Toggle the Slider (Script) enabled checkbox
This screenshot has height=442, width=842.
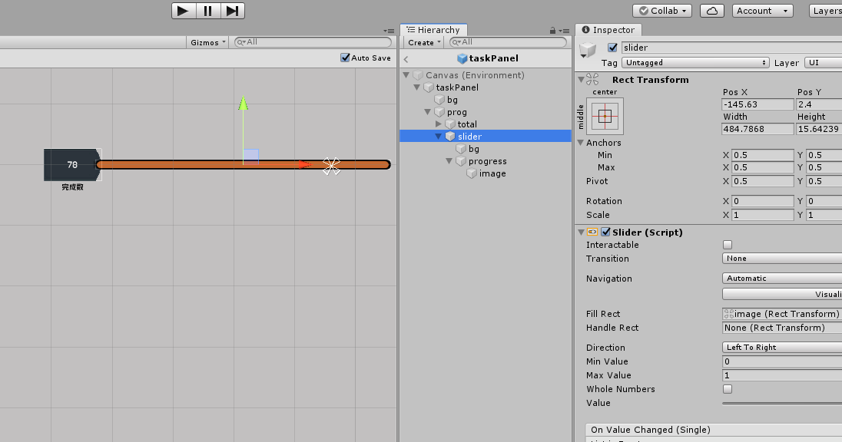[605, 233]
